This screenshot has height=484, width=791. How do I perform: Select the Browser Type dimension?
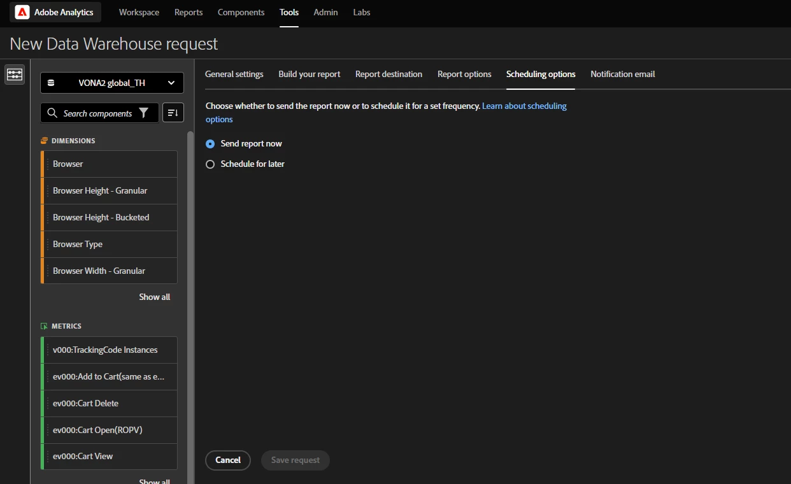[109, 244]
